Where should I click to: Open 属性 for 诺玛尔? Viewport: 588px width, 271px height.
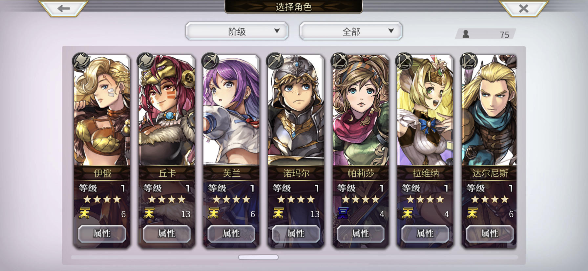[x=296, y=234]
